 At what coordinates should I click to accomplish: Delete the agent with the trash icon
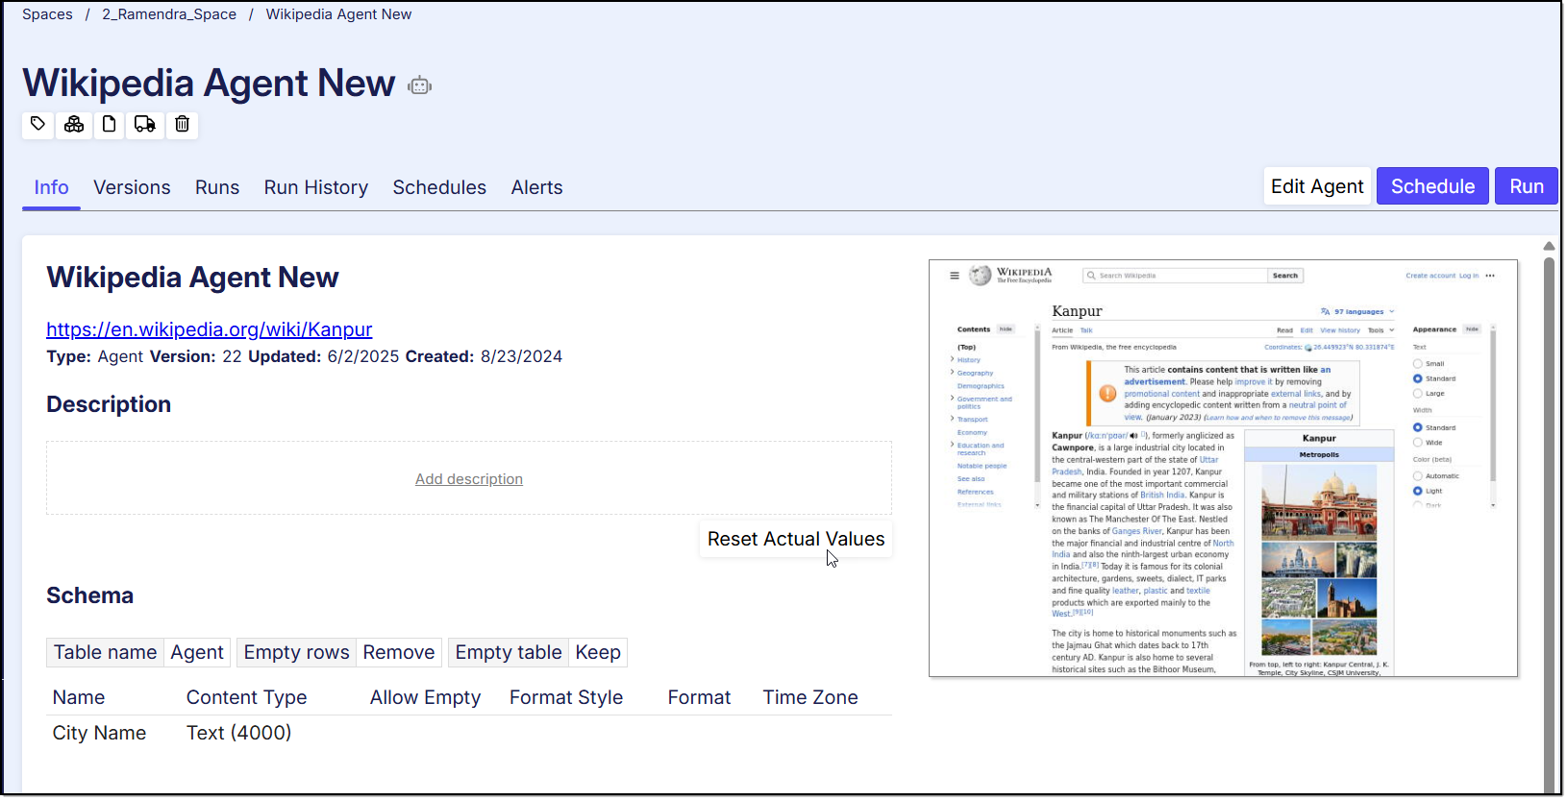[182, 125]
